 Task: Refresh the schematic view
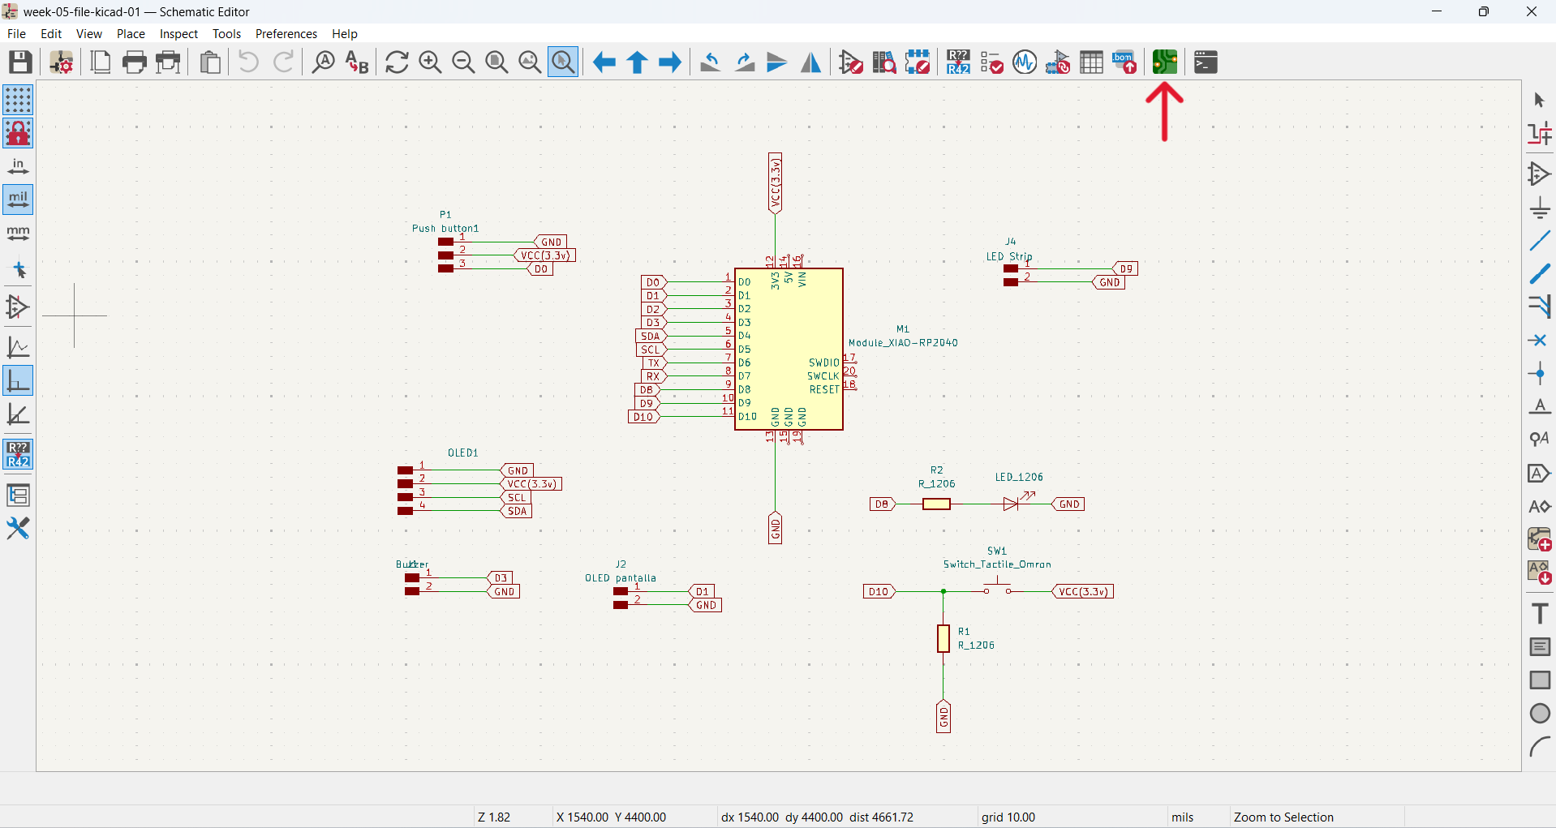click(397, 62)
